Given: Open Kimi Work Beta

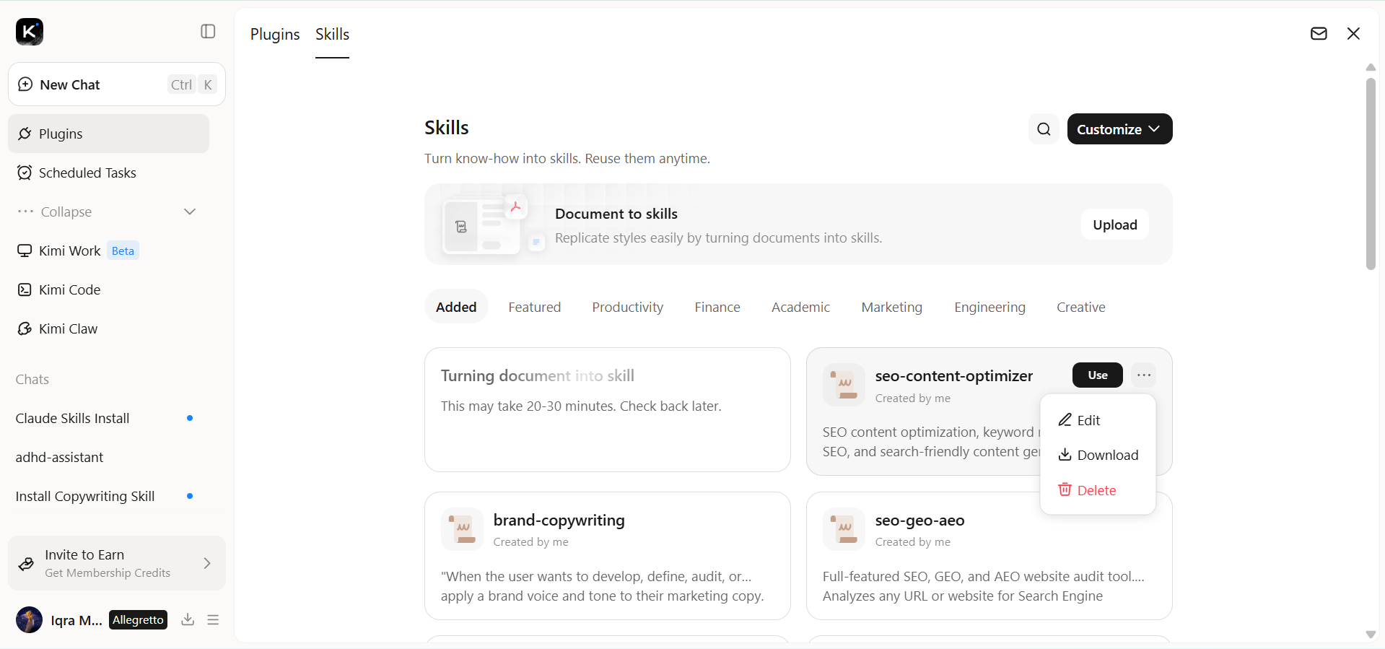Looking at the screenshot, I should coord(109,251).
